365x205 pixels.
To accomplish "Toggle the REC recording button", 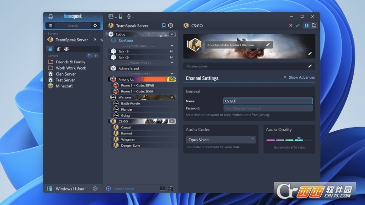I will pos(111,16).
